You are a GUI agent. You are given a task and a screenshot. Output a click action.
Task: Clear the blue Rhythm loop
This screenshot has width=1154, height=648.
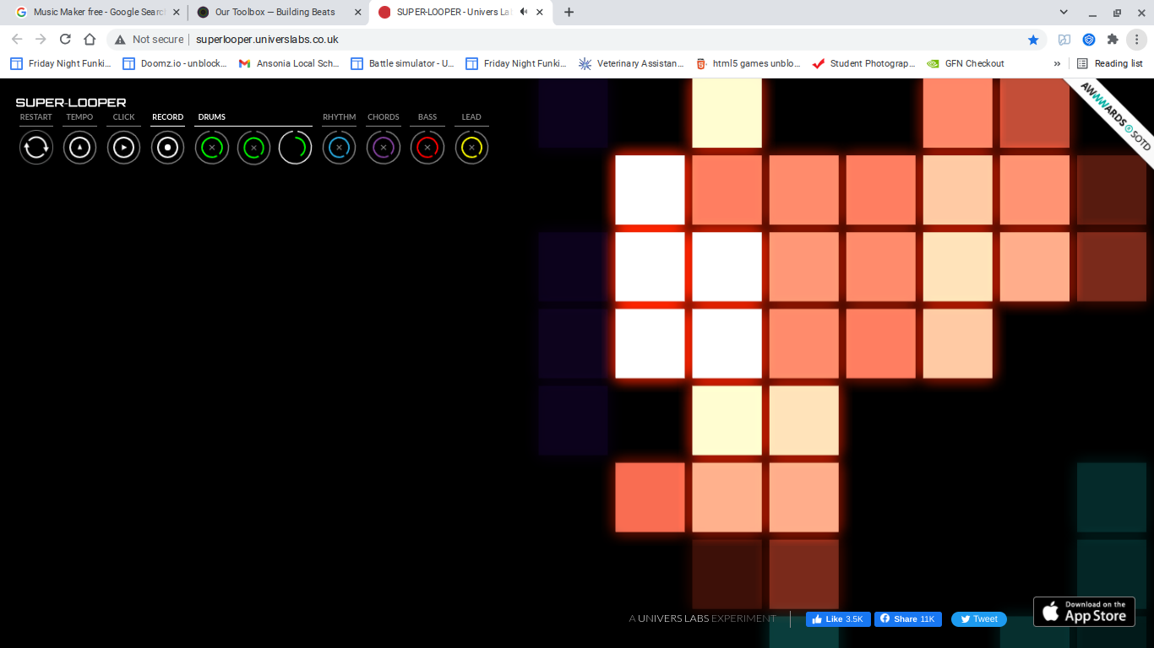click(339, 148)
